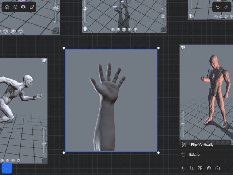Image resolution: width=233 pixels, height=175 pixels.
Task: Go to the home screen
Action: pos(7,7)
